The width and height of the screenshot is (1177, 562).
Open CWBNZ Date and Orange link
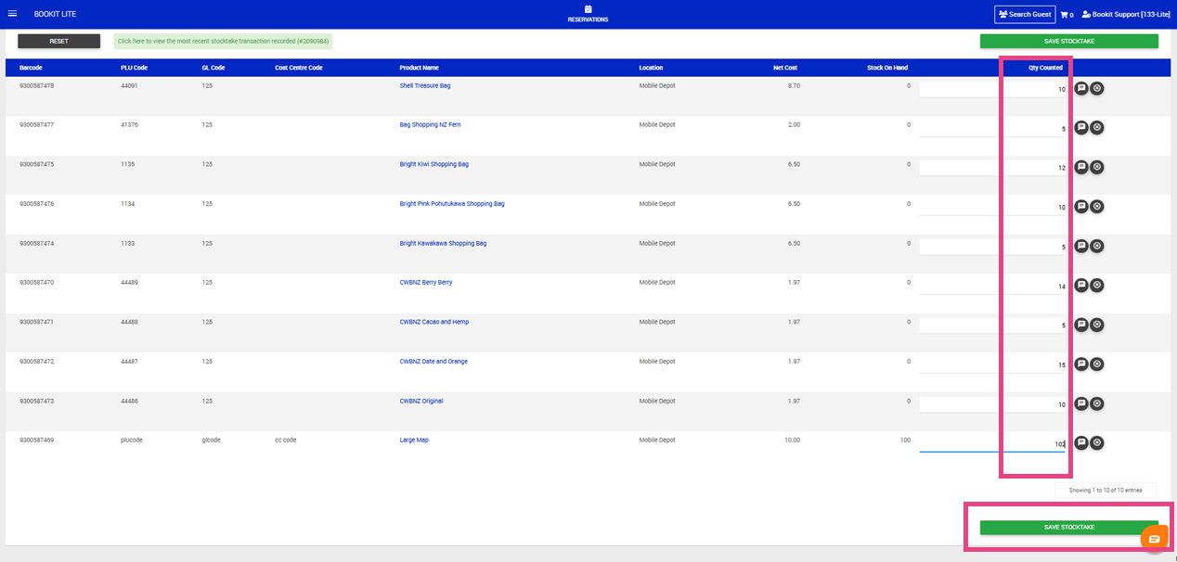(433, 362)
